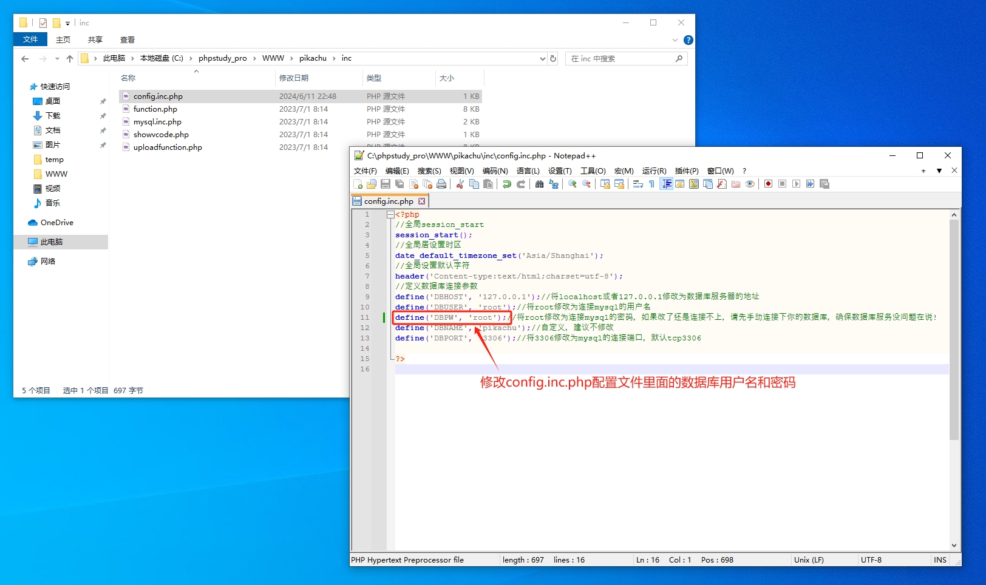
Task: Click the Play macro icon in Notepad++
Action: 796,184
